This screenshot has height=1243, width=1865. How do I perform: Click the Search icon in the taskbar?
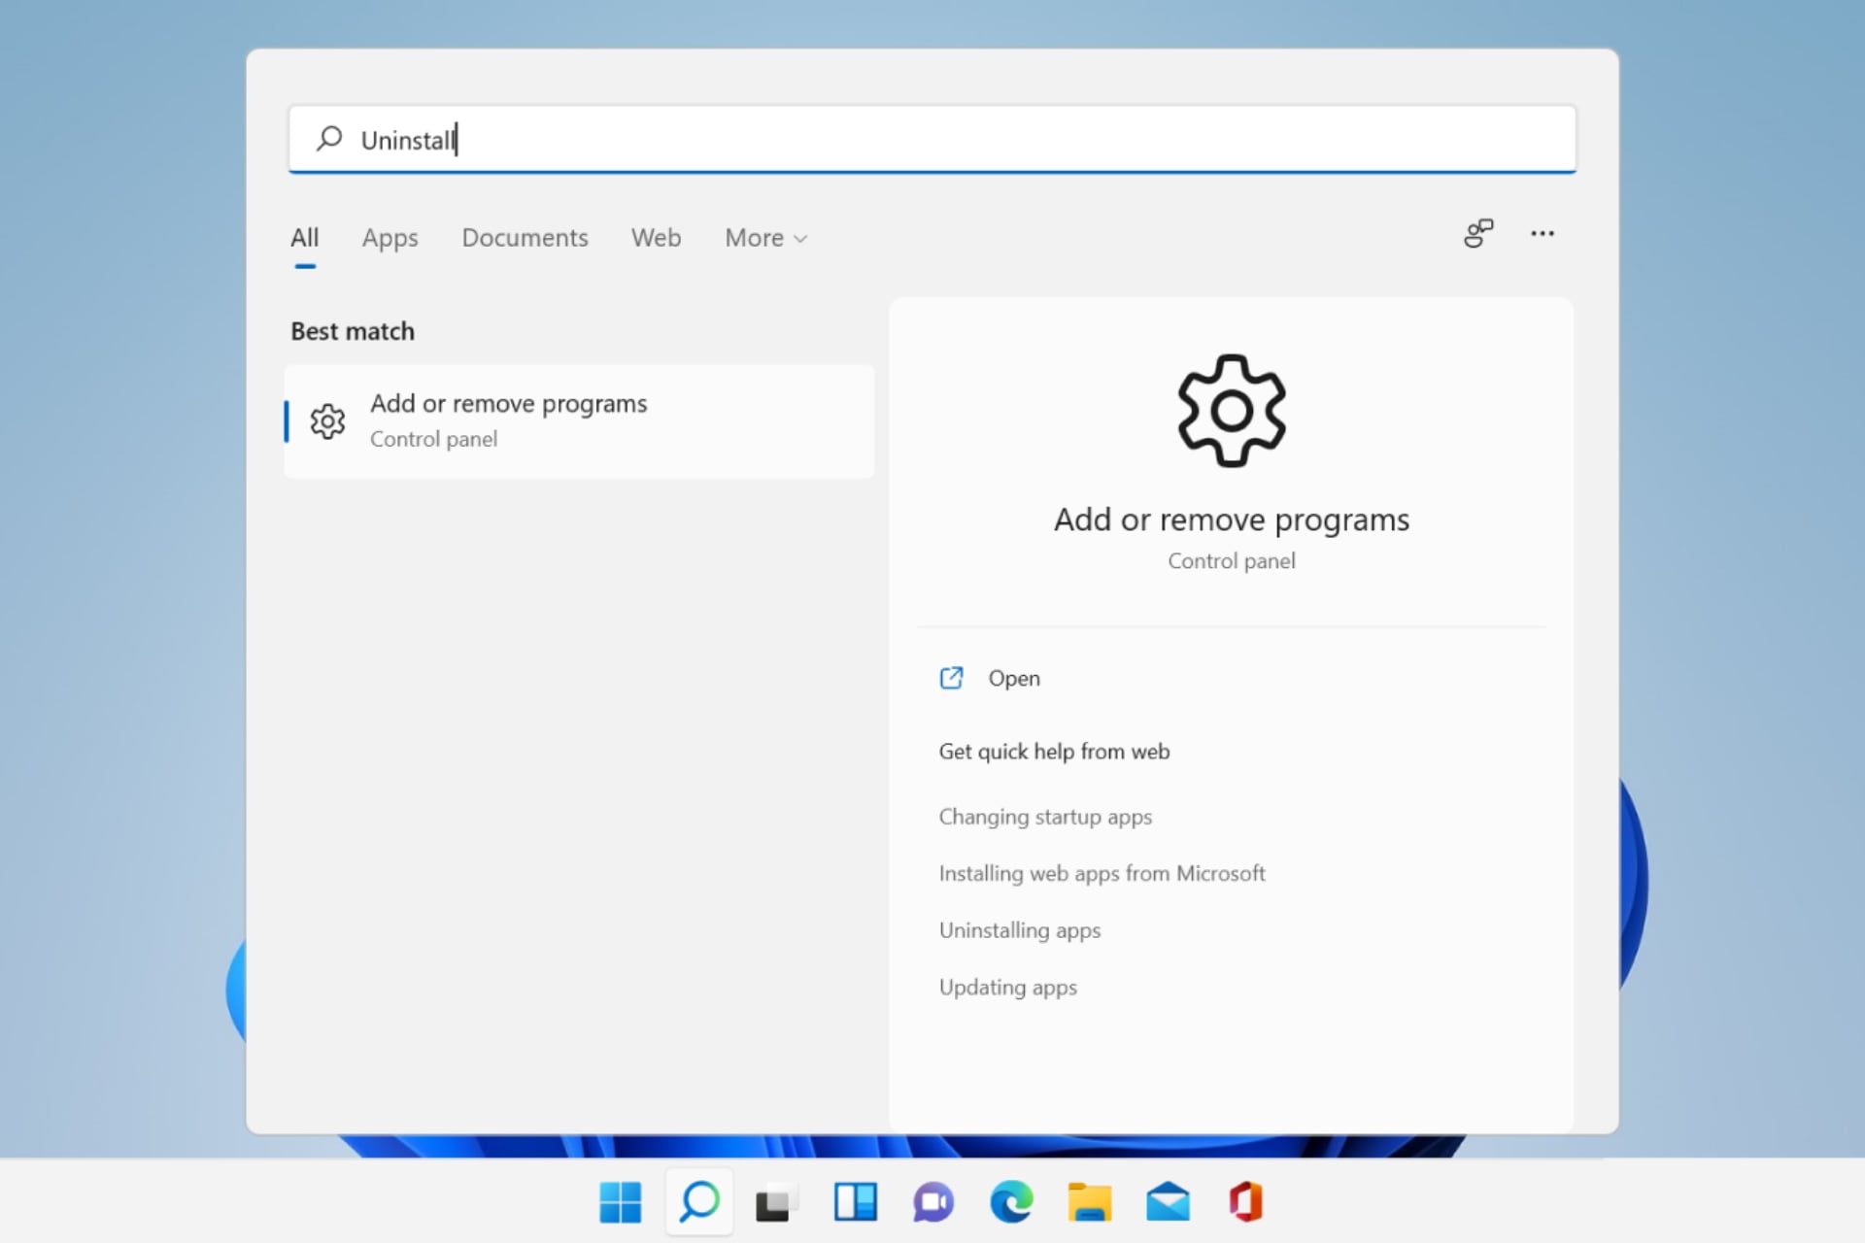point(698,1201)
